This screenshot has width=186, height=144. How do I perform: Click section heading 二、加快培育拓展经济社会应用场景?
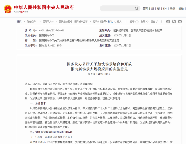click(51, 132)
